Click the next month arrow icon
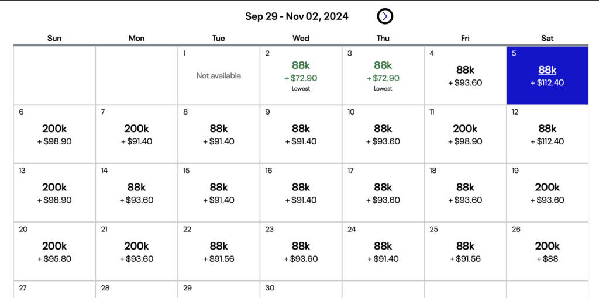Viewport: 599px width, 298px height. [x=384, y=16]
